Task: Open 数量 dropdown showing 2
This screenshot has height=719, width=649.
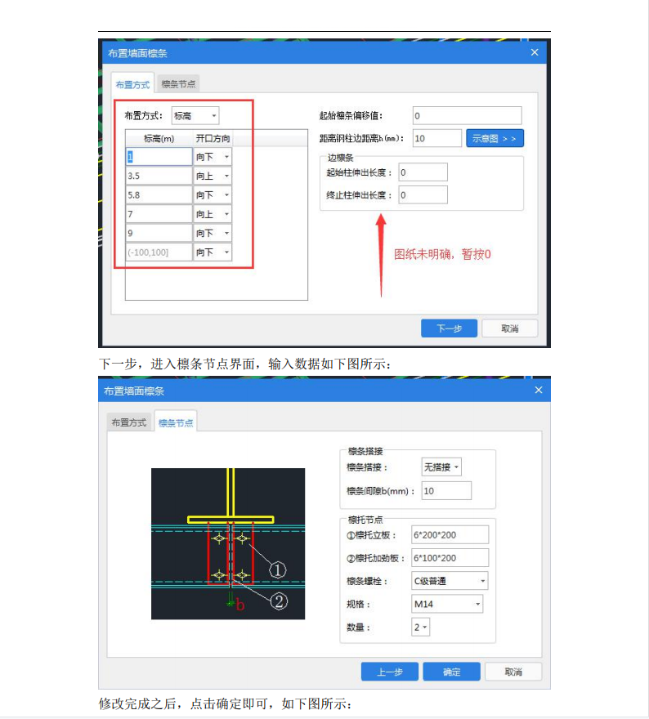Action: click(421, 627)
